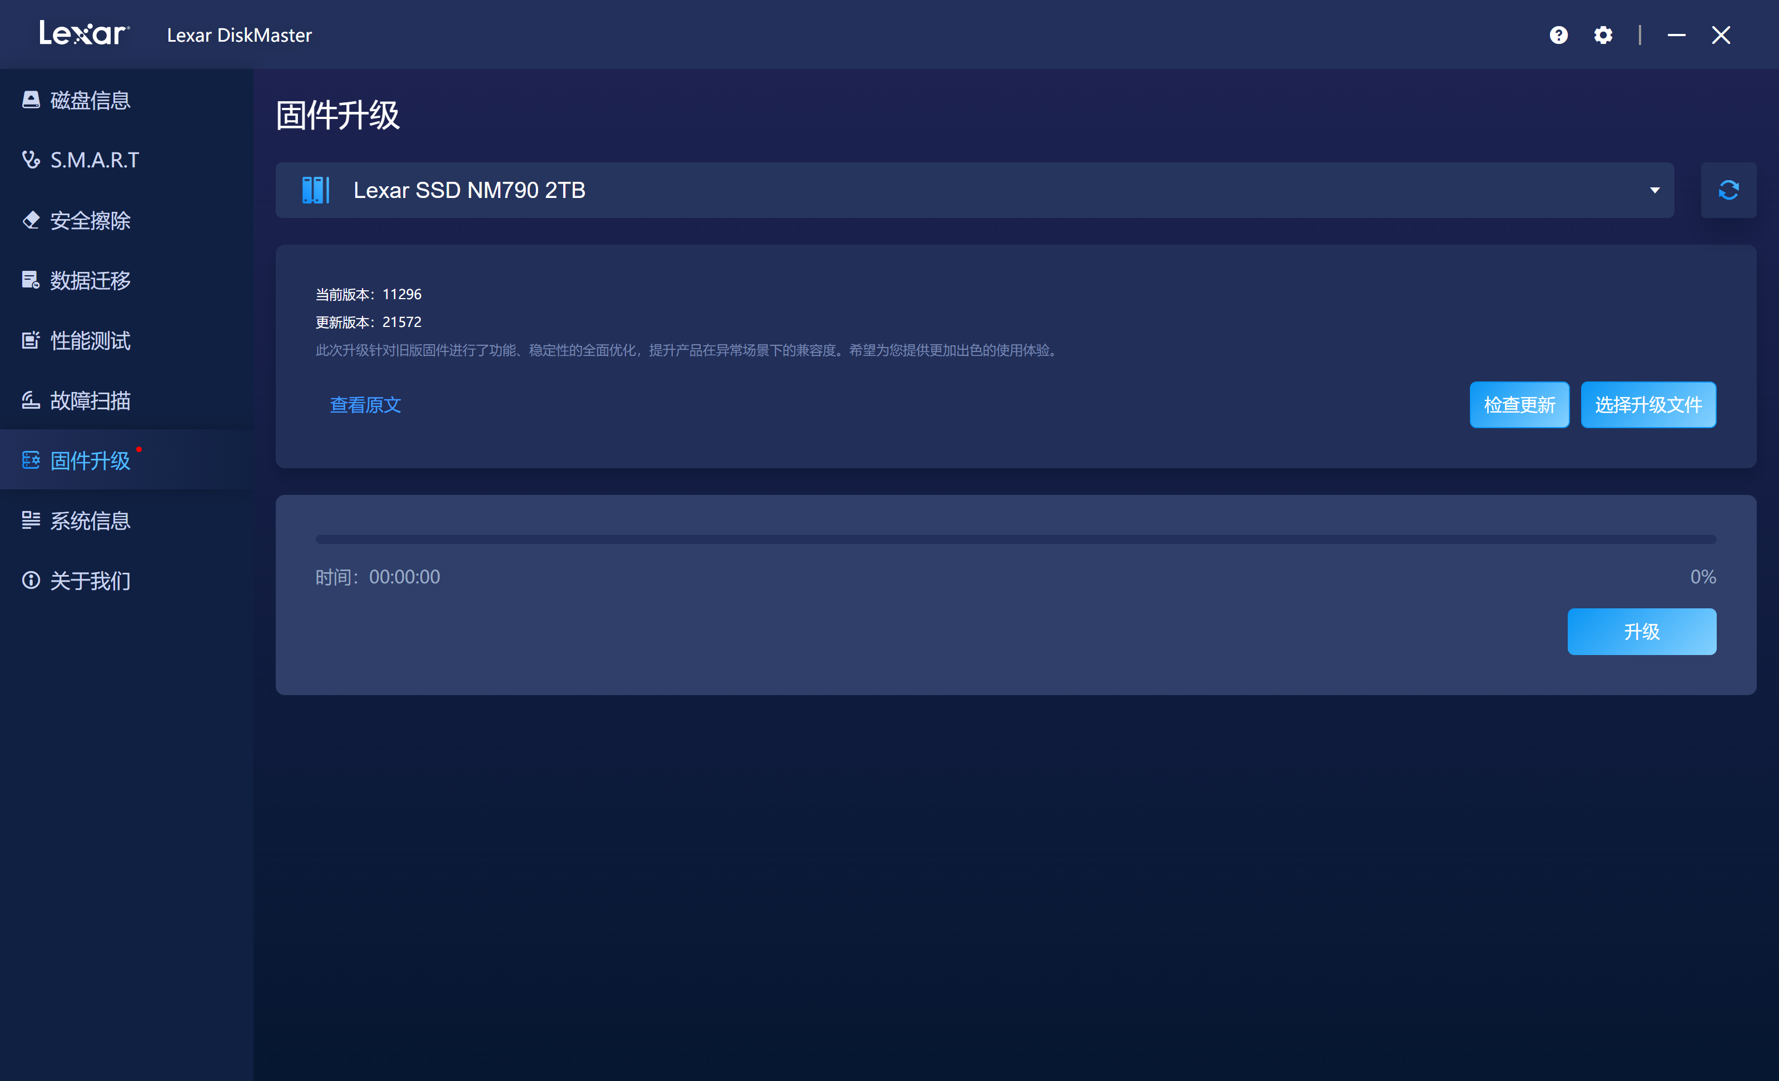The height and width of the screenshot is (1081, 1779).
Task: Open the help question mark icon
Action: tap(1558, 34)
